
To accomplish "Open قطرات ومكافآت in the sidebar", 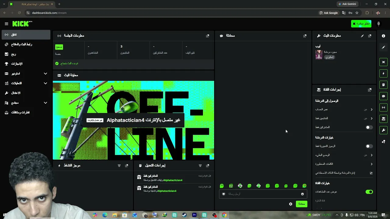I will [26, 113].
